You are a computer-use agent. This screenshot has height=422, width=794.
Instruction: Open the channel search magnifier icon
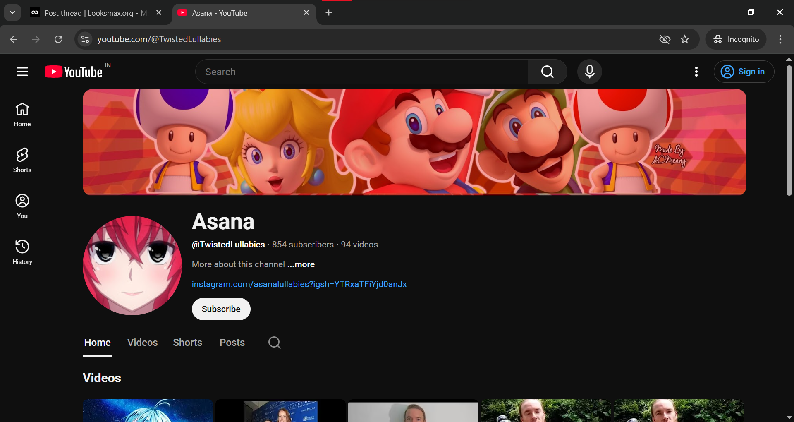point(274,343)
